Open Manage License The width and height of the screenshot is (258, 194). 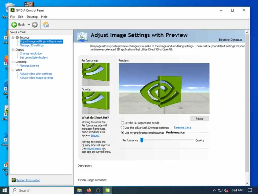[29, 65]
